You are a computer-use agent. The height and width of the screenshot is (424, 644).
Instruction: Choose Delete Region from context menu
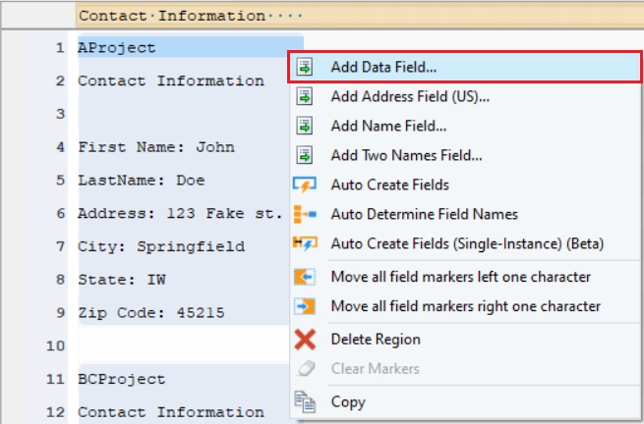376,340
